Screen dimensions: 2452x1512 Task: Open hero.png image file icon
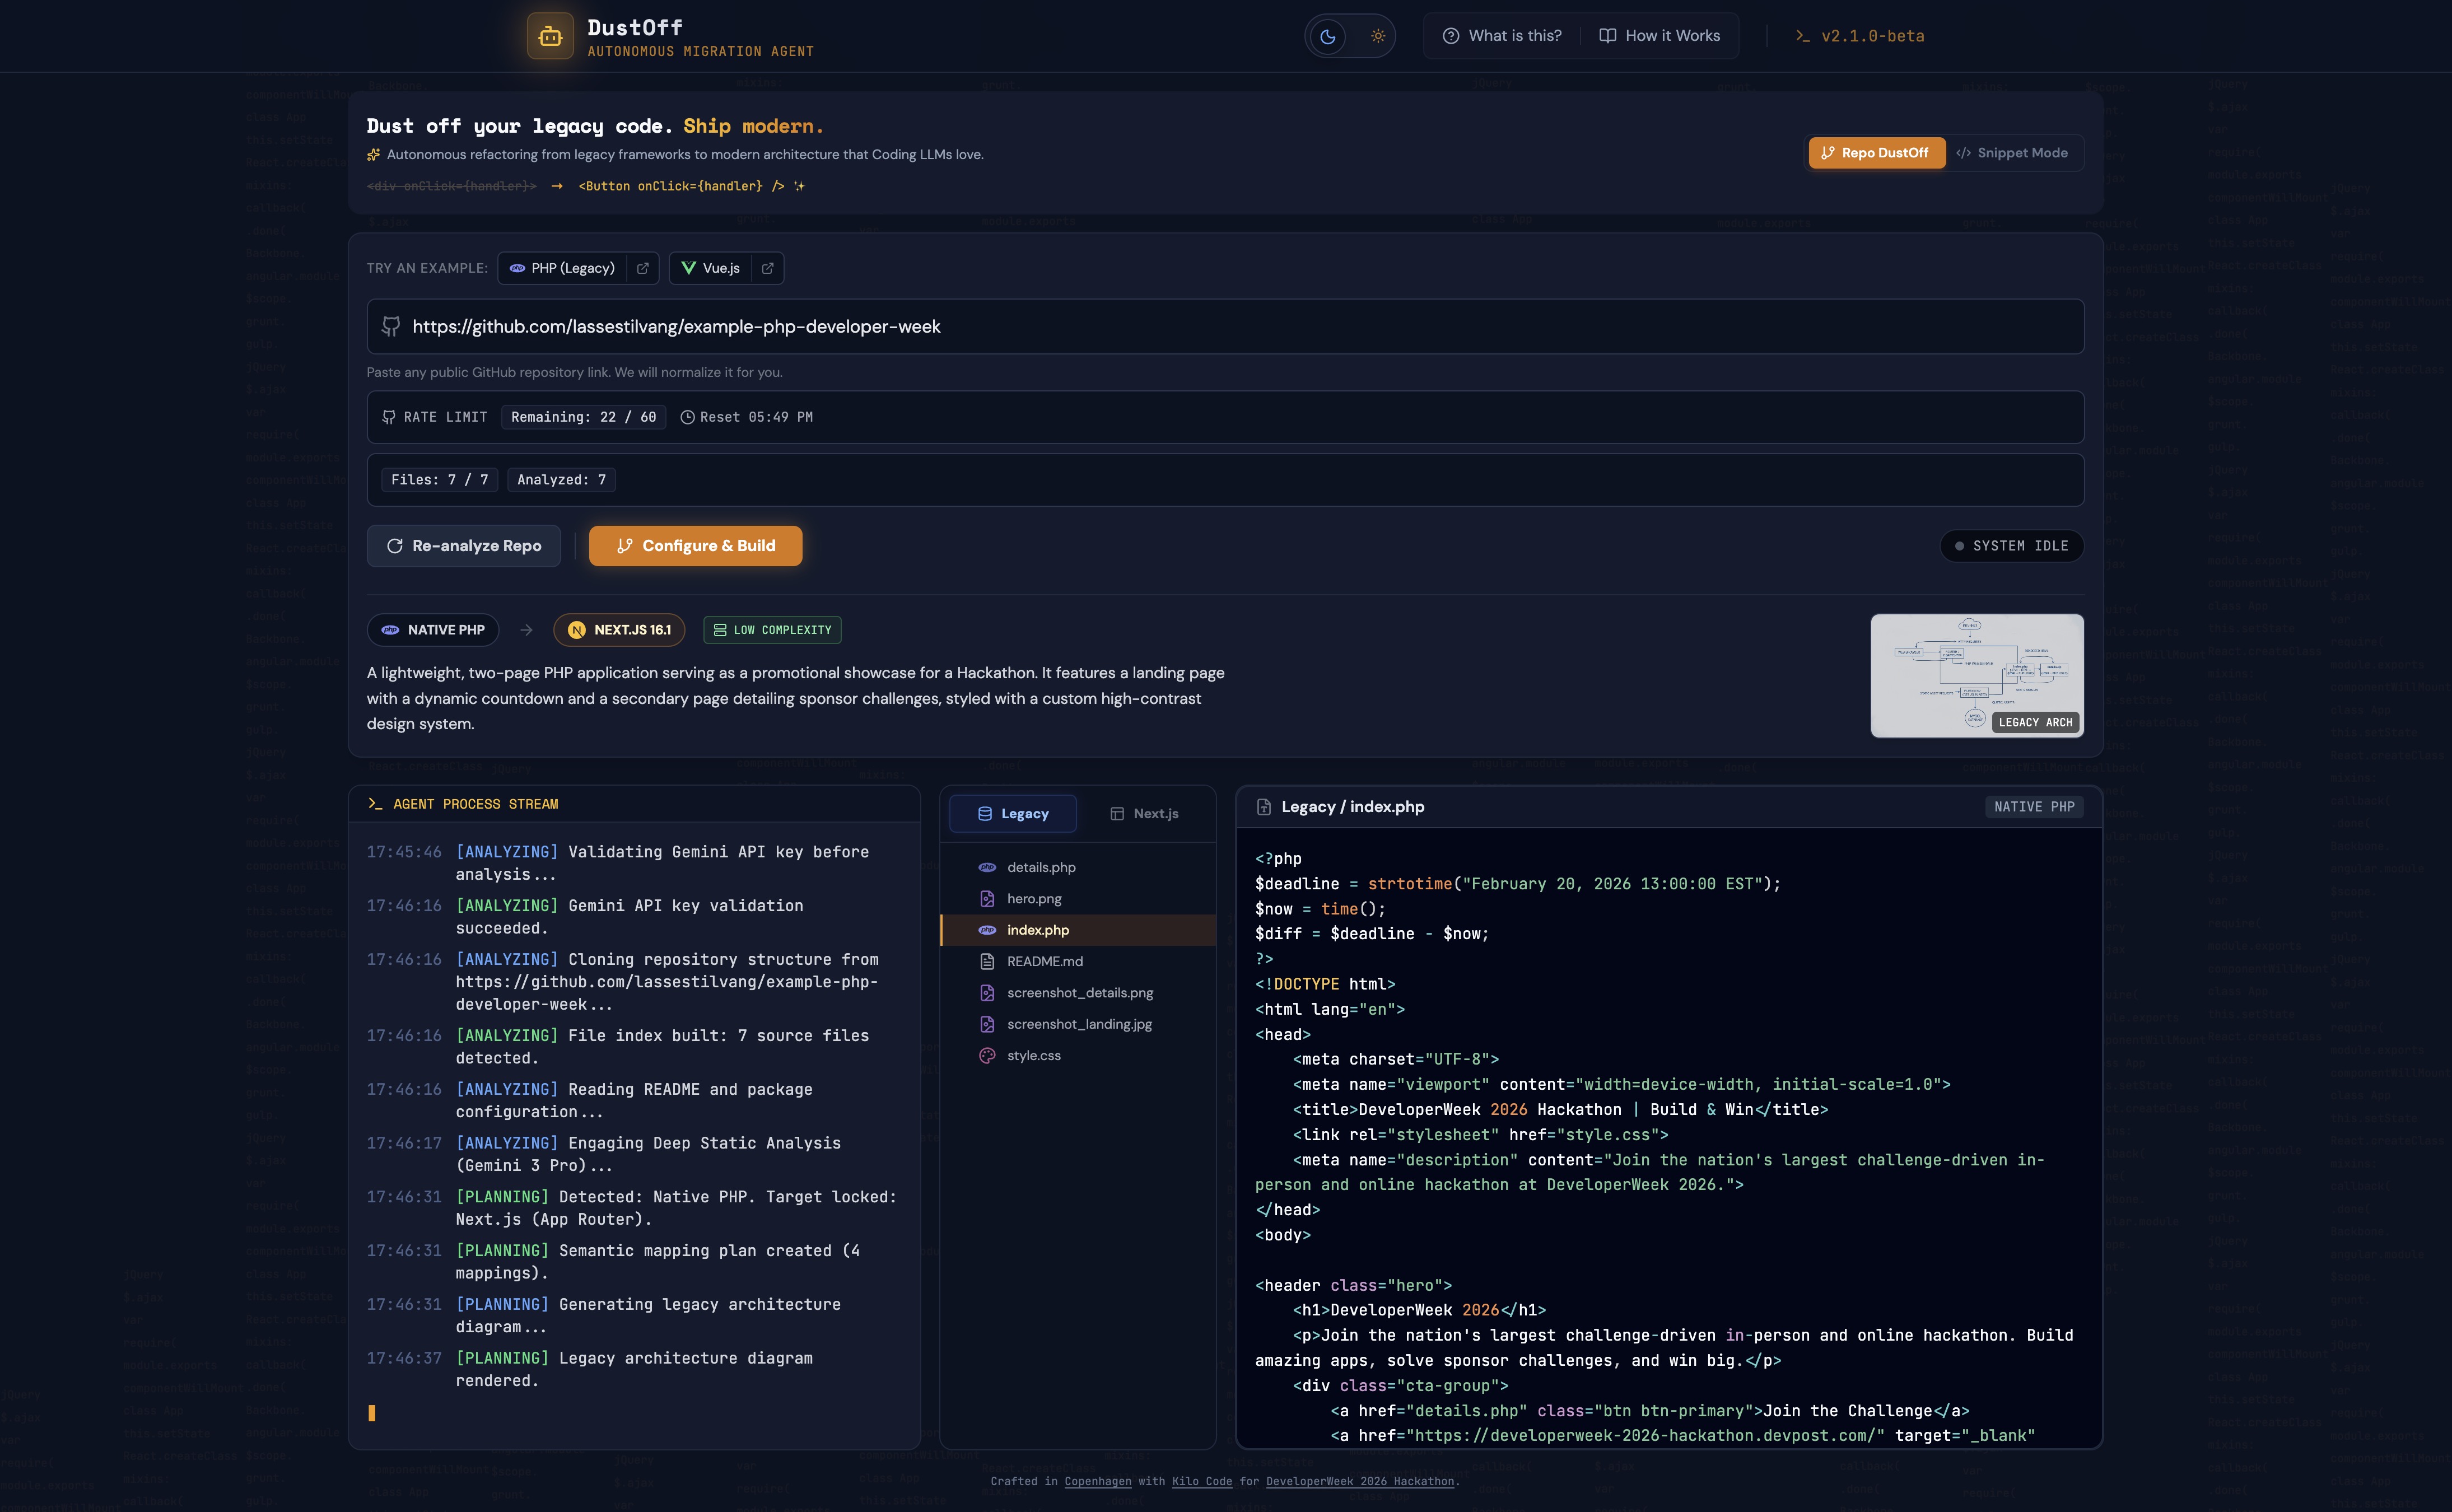[987, 899]
